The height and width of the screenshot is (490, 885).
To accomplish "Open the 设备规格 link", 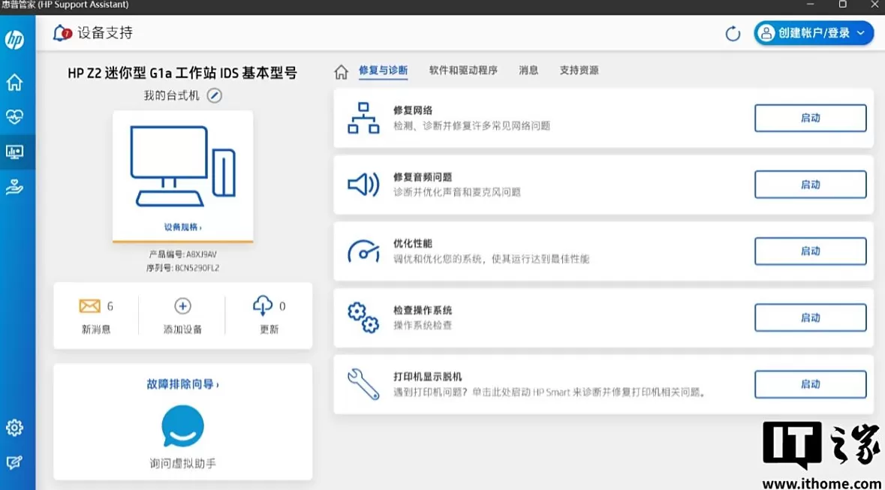I will pos(183,227).
